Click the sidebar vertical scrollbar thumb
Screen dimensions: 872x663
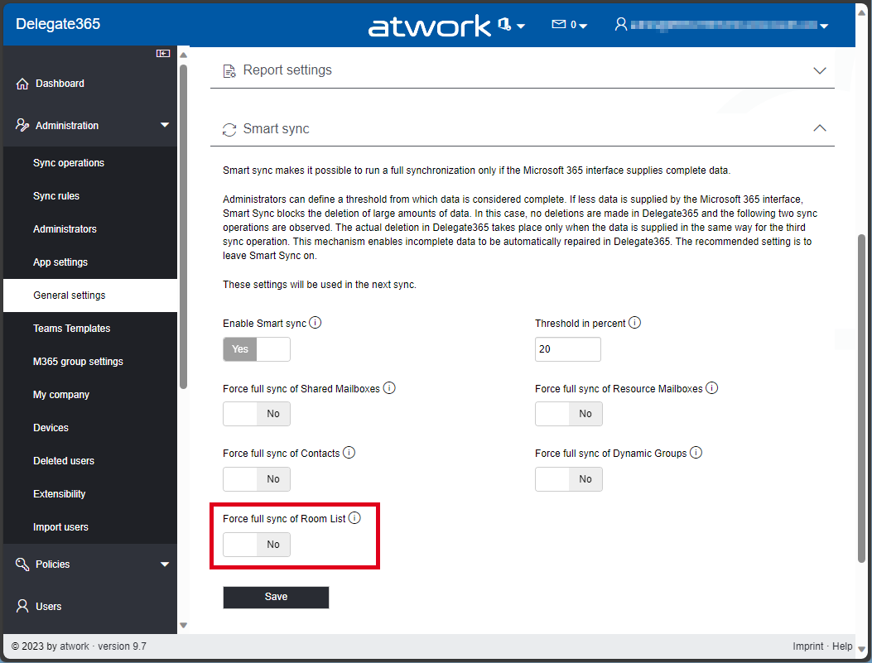pos(184,227)
